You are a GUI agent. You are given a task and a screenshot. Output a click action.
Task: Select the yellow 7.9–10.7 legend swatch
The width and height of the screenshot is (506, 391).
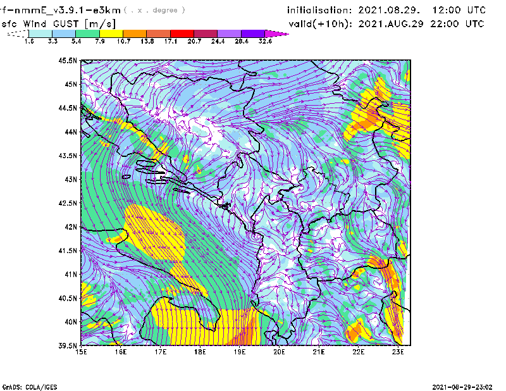(x=111, y=34)
